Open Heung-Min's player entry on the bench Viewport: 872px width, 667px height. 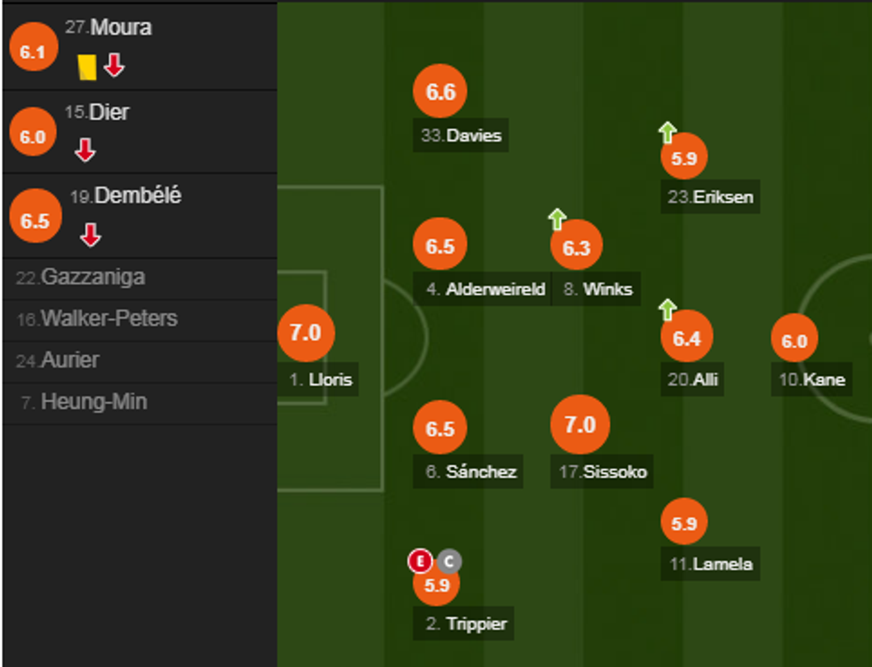click(x=83, y=402)
